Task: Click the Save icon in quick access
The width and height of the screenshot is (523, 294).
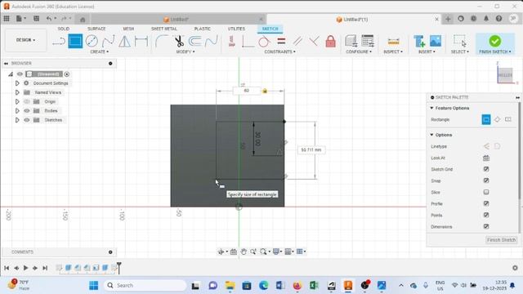Action: pos(36,19)
